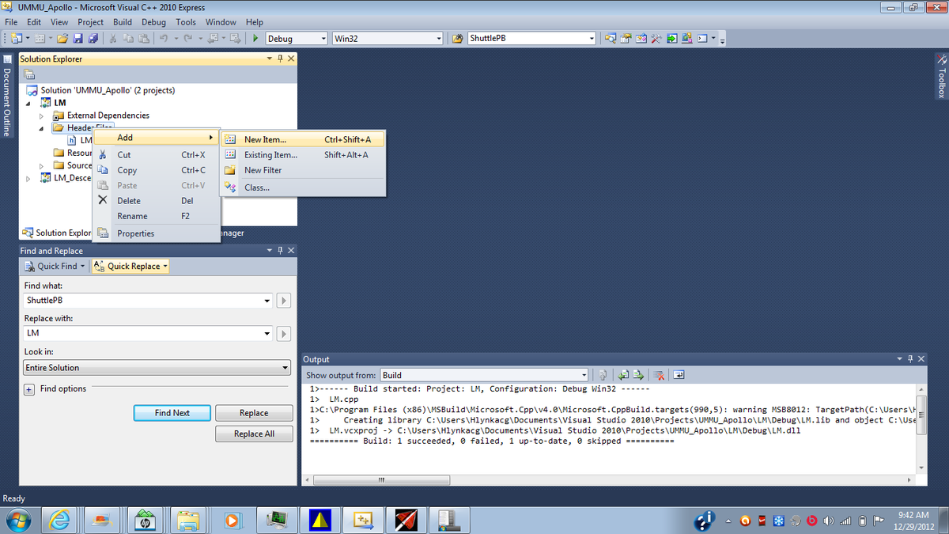Click the Cut scissors toolbar icon
This screenshot has height=534, width=949.
click(113, 38)
